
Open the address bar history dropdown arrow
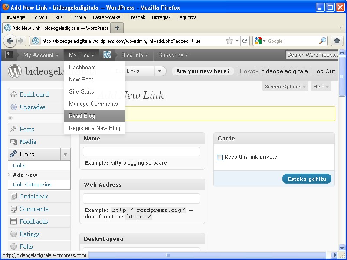coord(237,41)
